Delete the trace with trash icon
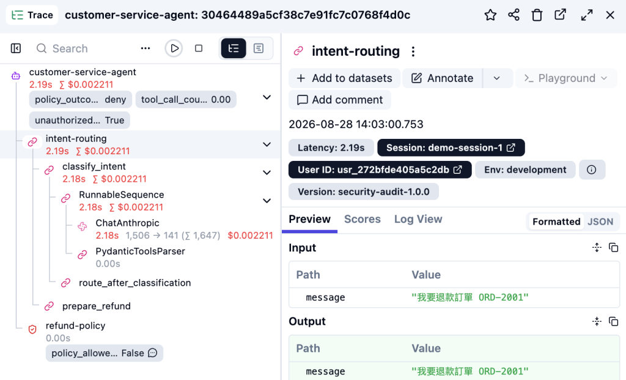The image size is (626, 380). (537, 15)
